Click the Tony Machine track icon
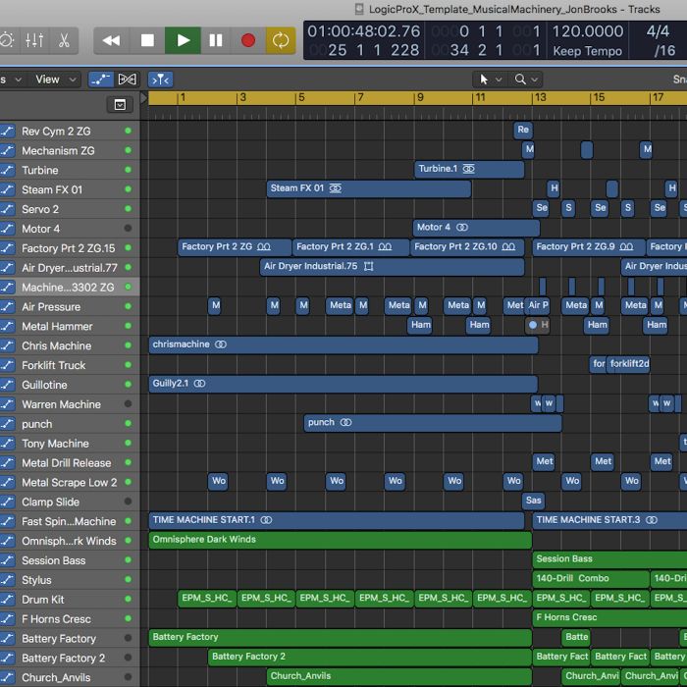 pos(8,444)
